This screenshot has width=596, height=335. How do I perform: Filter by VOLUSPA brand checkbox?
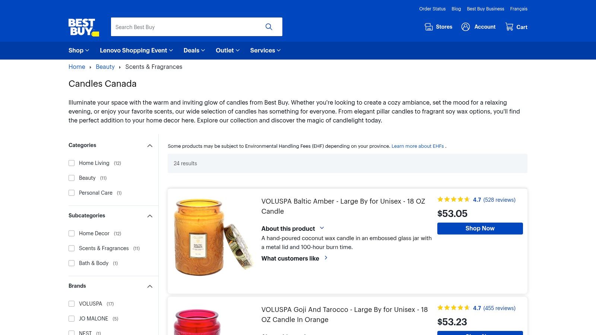click(x=72, y=304)
